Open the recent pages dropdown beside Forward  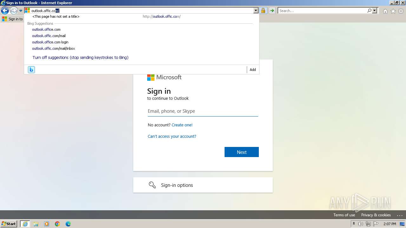click(21, 11)
